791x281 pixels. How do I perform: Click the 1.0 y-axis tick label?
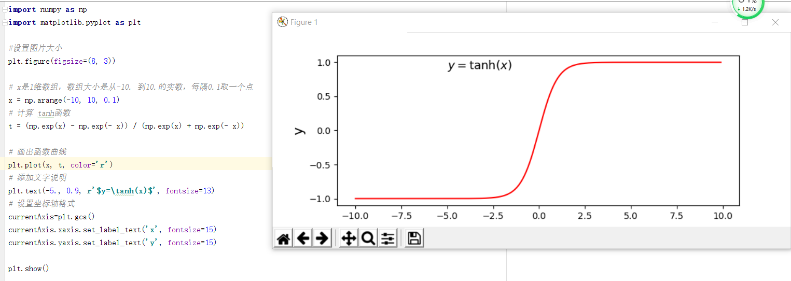[324, 62]
